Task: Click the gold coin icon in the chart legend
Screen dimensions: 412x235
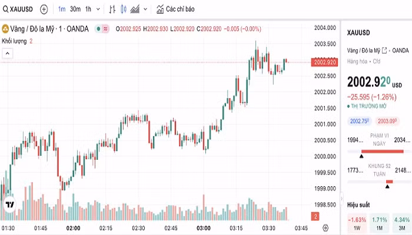Action: click(x=5, y=28)
